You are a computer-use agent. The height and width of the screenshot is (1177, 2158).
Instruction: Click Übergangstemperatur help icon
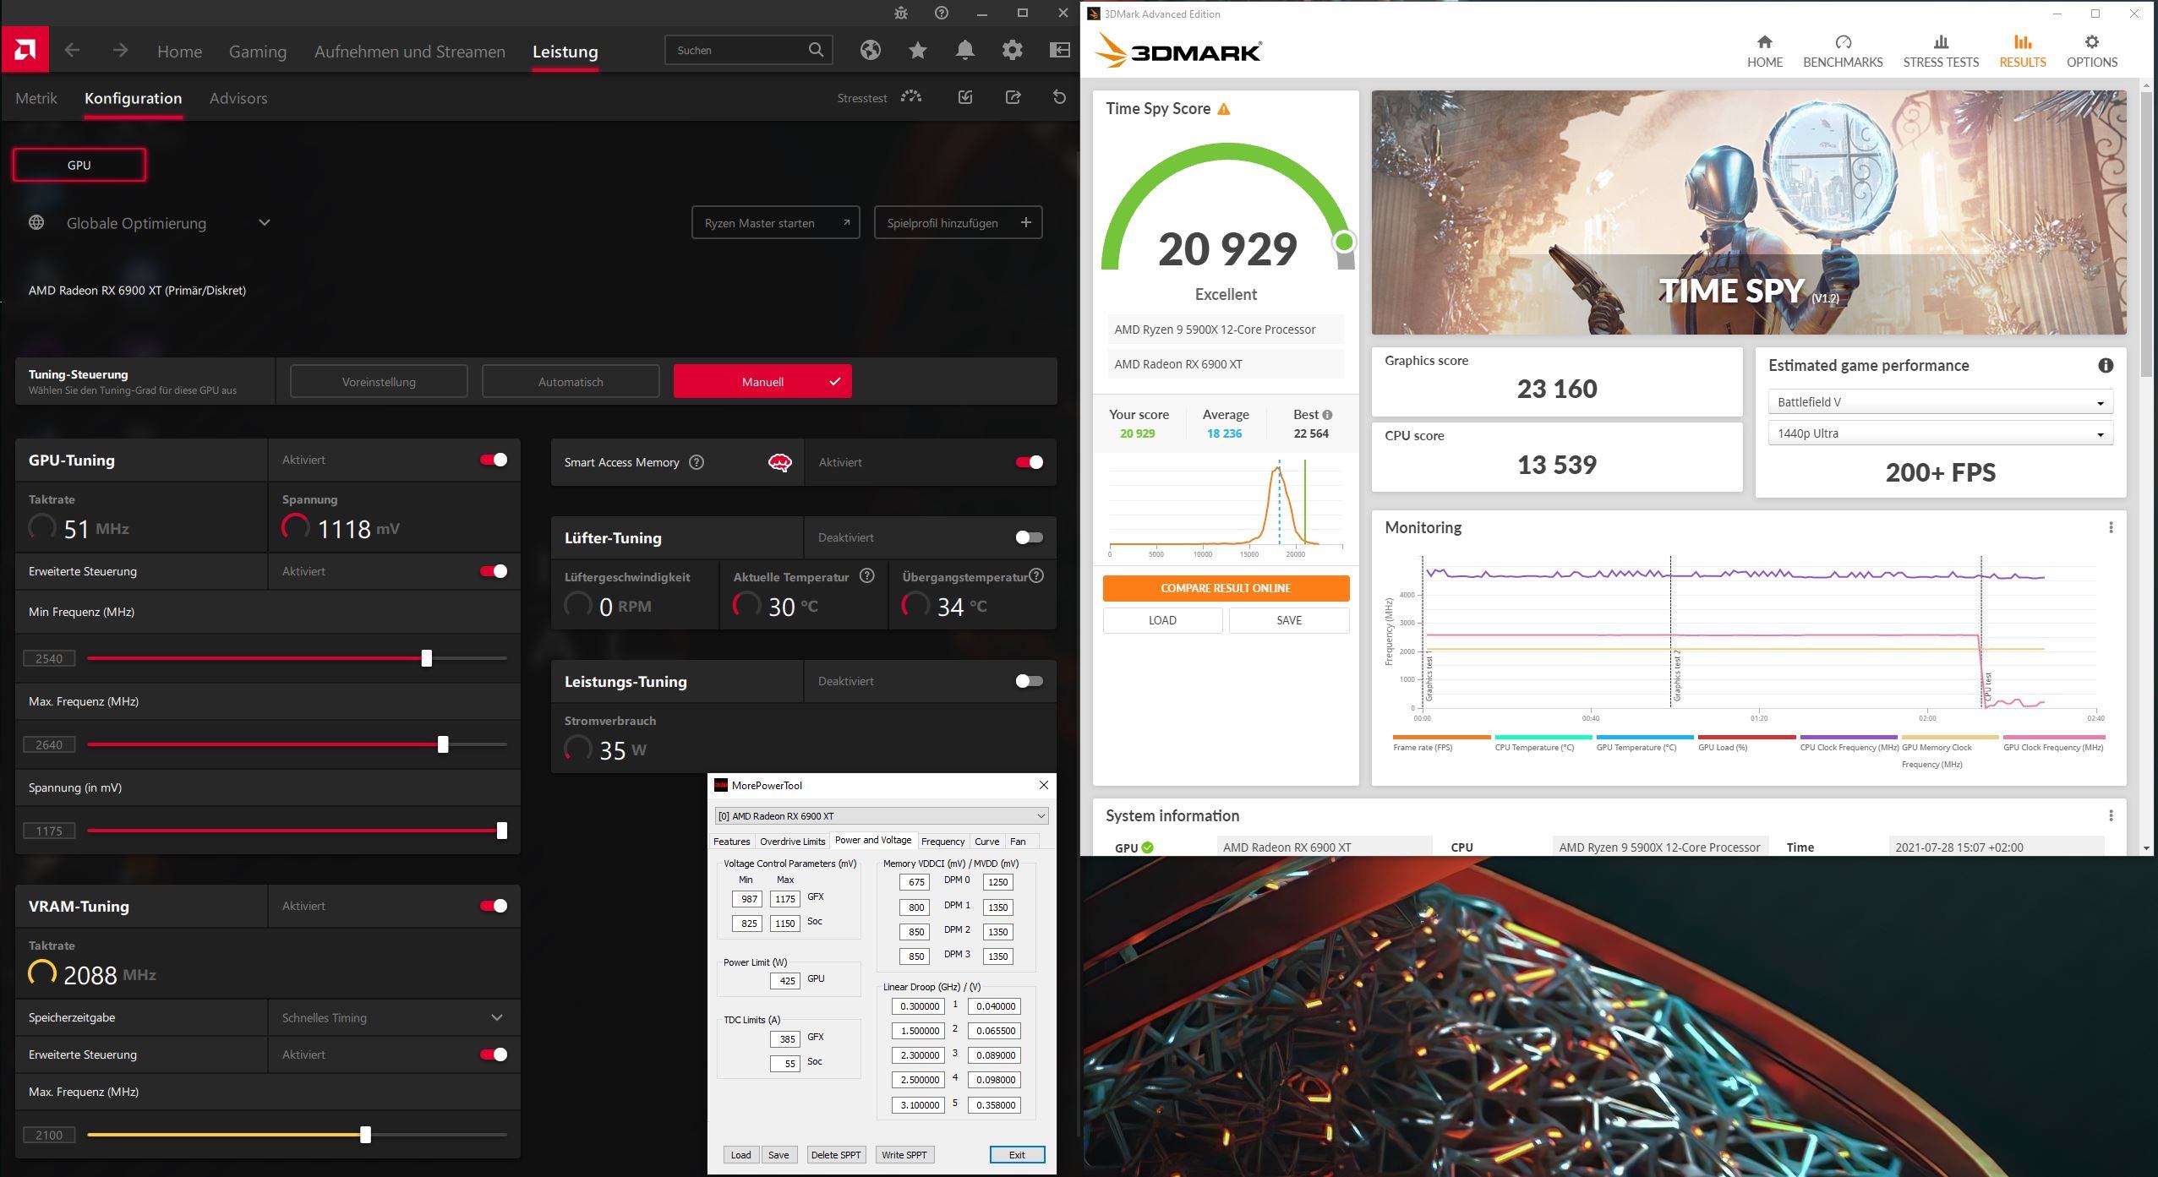point(1036,576)
